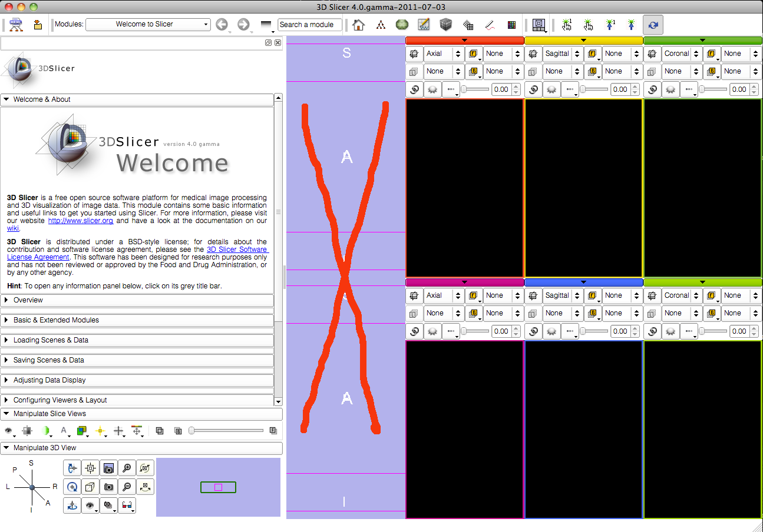Click the Home module icon in toolbar
Screen dimensions: 763x532
(358, 25)
